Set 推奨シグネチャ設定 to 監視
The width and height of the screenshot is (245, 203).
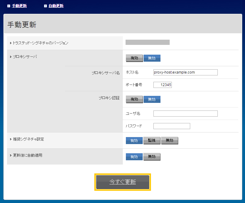click(x=152, y=140)
